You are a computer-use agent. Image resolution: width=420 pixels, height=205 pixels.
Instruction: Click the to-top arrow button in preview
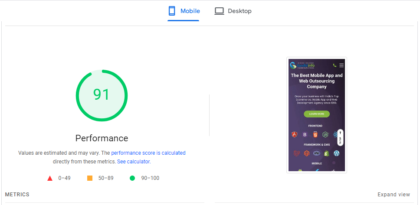[340, 137]
